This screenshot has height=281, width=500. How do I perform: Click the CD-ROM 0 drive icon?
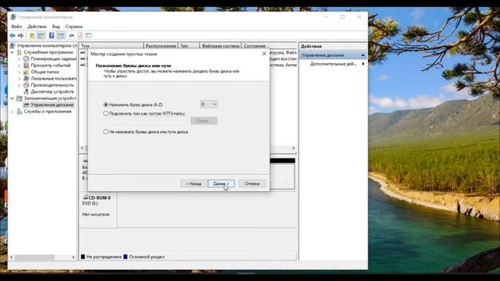pyautogui.click(x=85, y=197)
